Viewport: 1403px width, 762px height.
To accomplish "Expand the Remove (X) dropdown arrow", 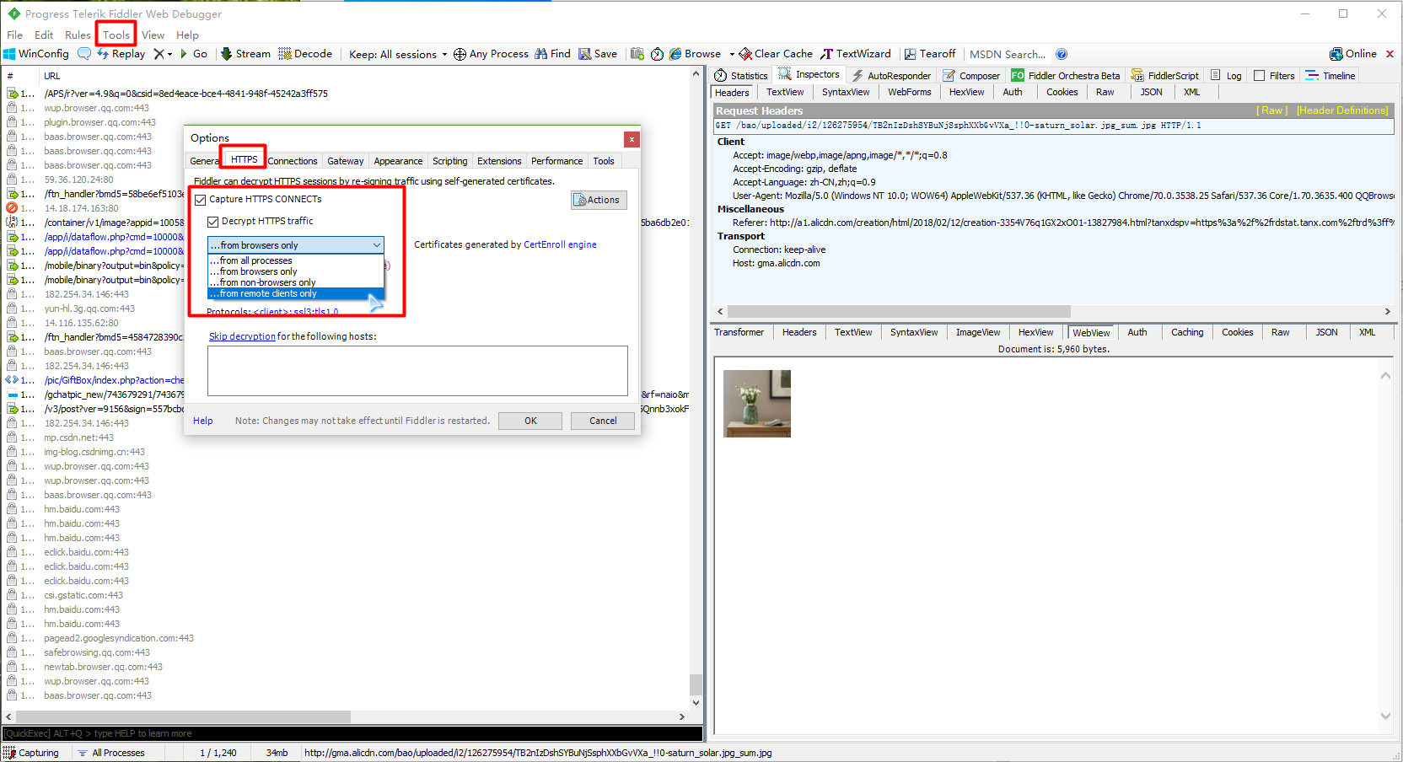I will coord(169,54).
